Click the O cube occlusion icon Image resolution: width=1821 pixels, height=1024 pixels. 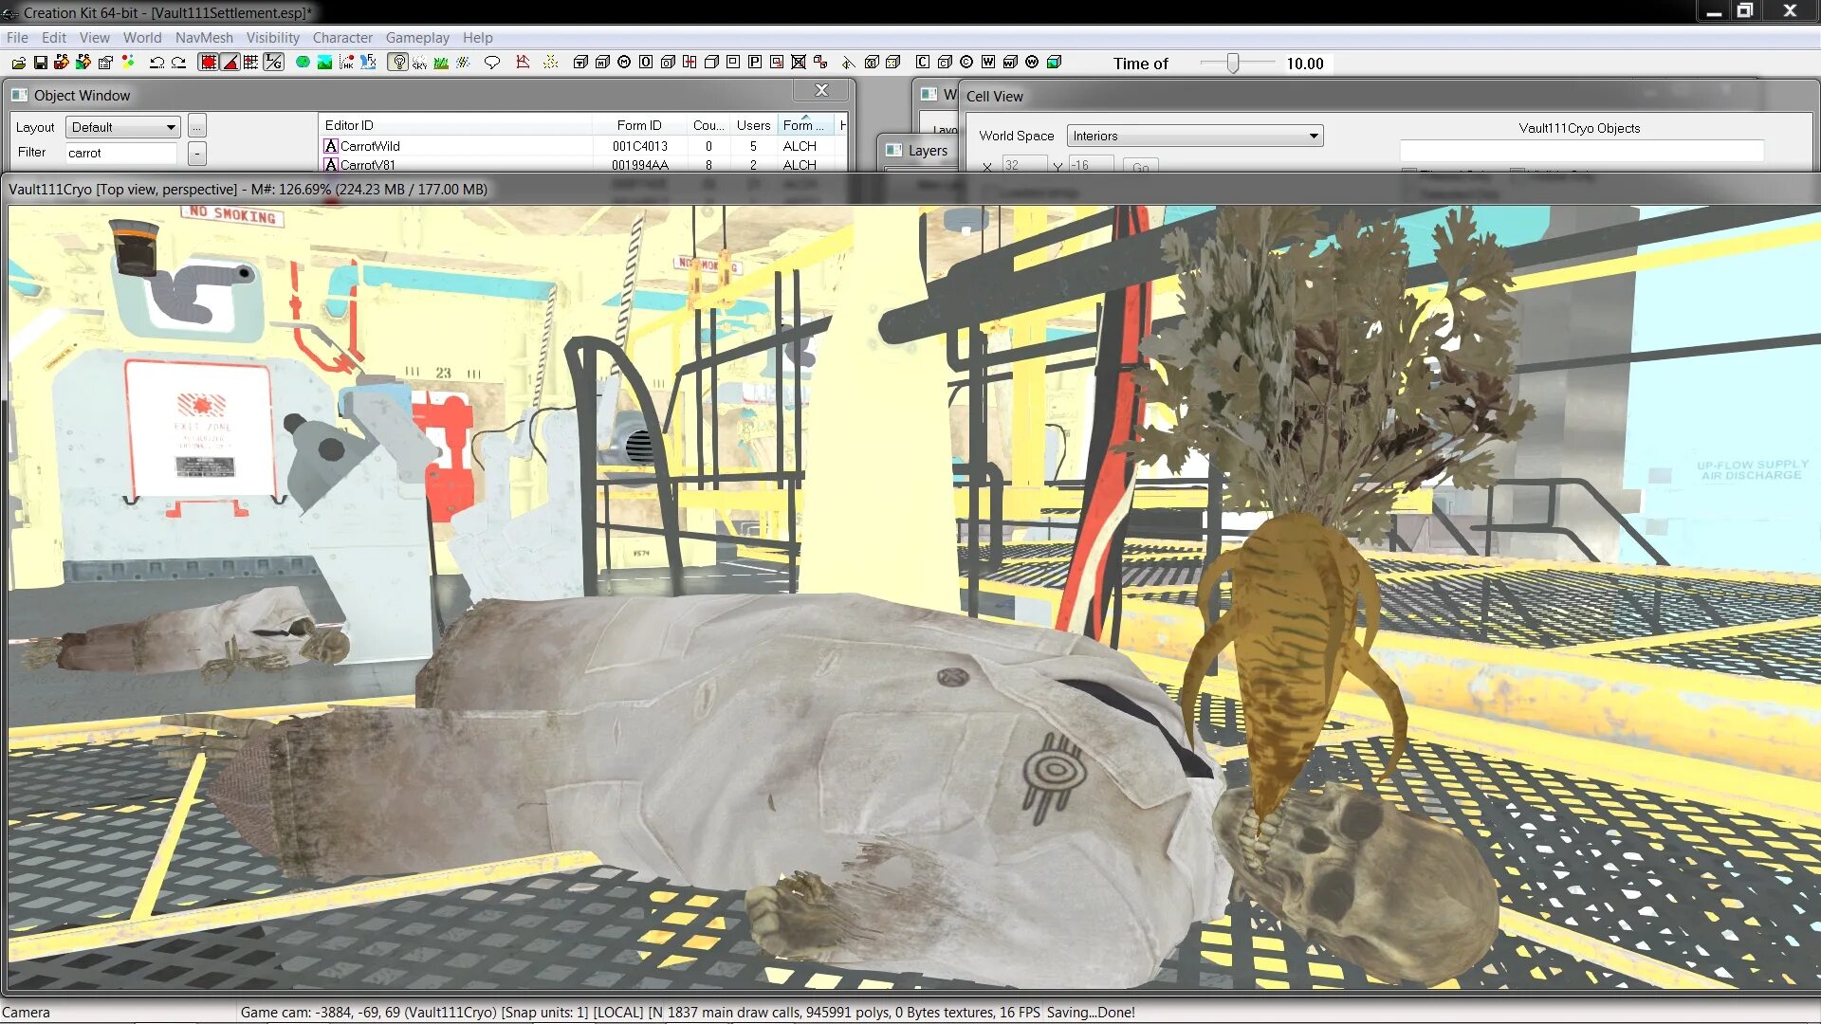click(x=668, y=63)
